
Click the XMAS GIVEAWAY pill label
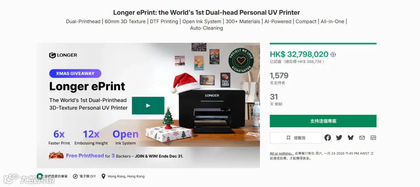point(75,73)
